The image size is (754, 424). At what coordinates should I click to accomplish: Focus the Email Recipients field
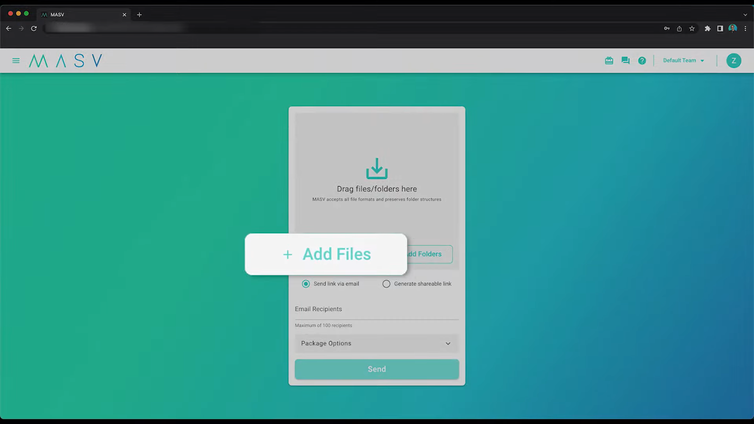(x=377, y=310)
